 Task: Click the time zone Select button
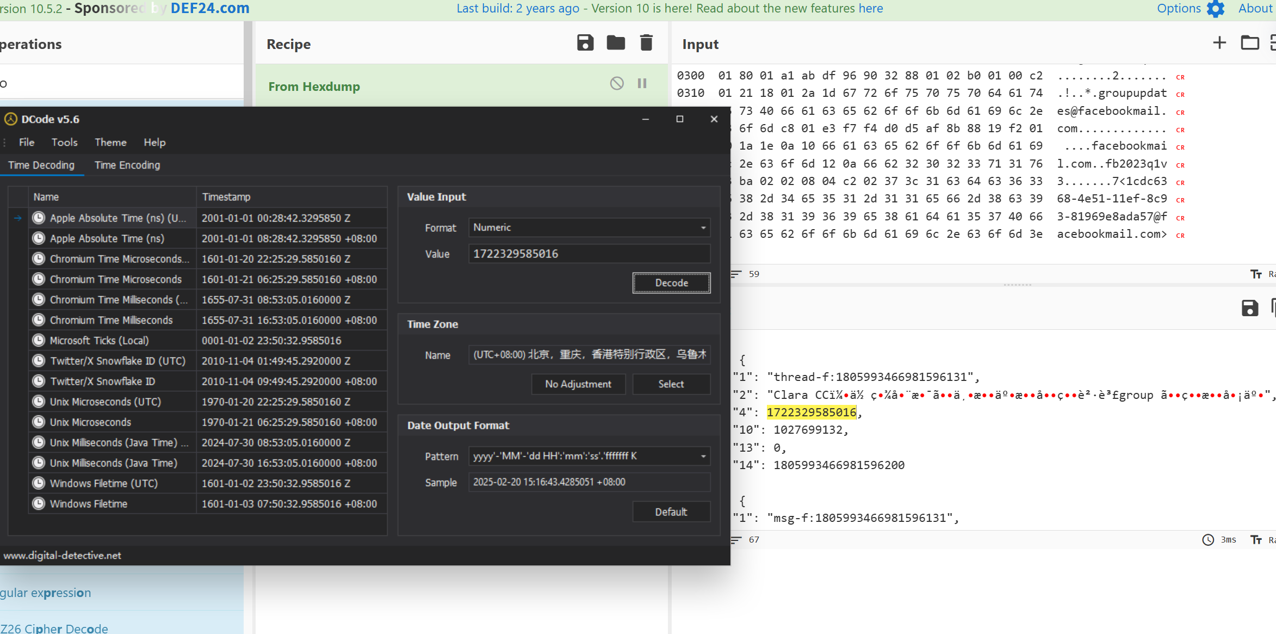[671, 384]
